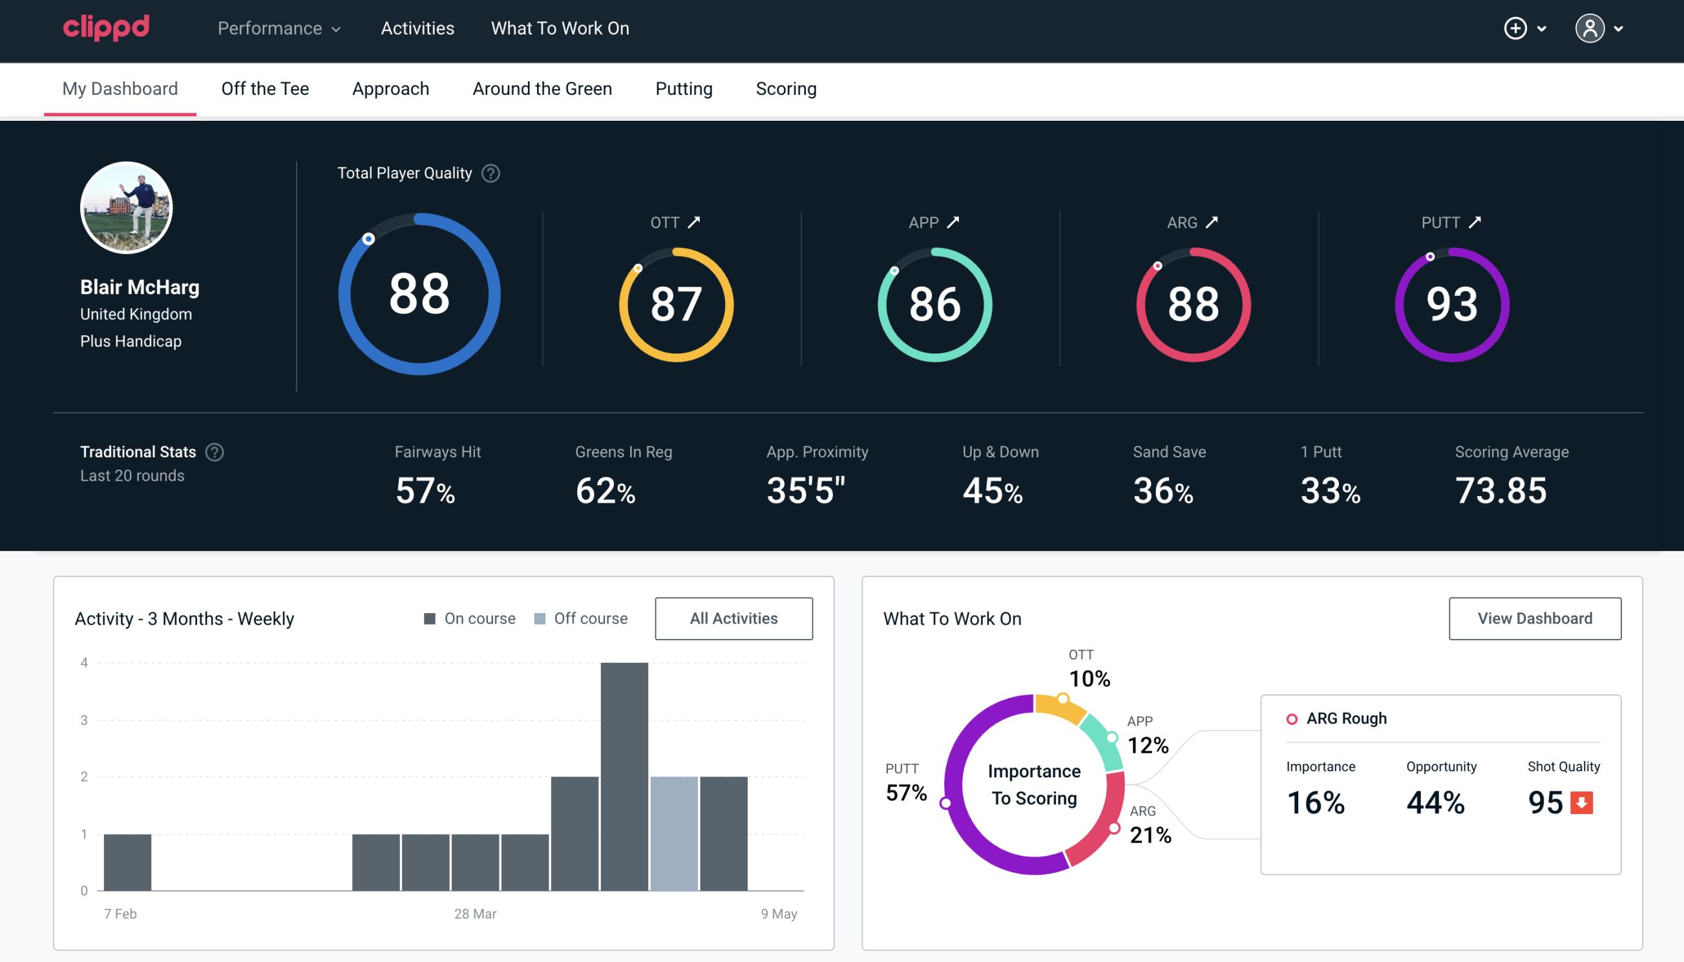
Task: Expand the user account menu chevron
Action: click(x=1619, y=29)
